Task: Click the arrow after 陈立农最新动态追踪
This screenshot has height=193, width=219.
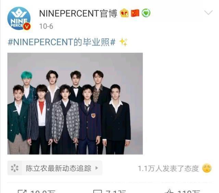Action: [96, 168]
